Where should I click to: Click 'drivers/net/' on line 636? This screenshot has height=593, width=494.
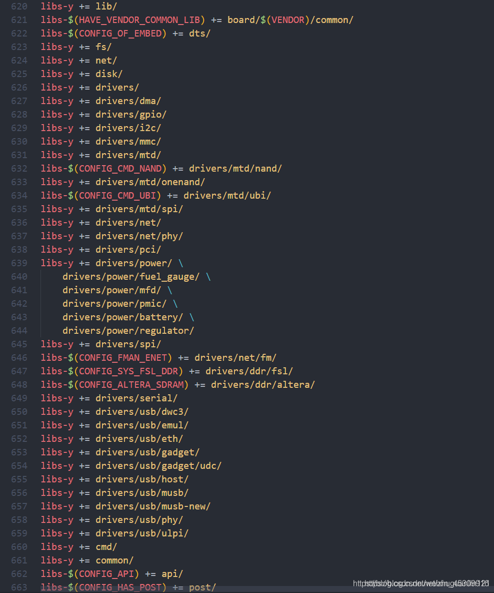pos(128,223)
